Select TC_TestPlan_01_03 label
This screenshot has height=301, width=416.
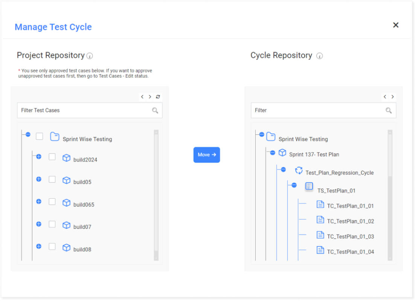[350, 237]
